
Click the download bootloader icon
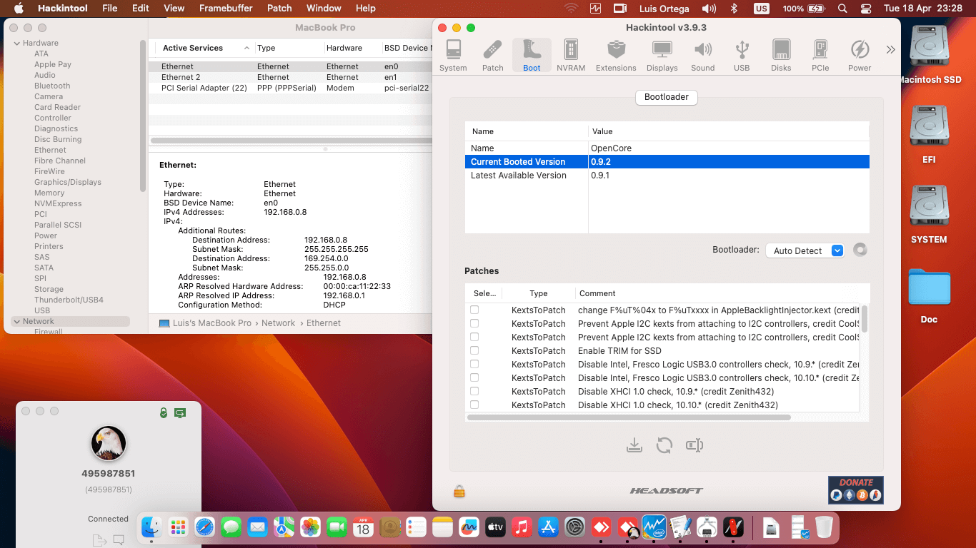(634, 445)
